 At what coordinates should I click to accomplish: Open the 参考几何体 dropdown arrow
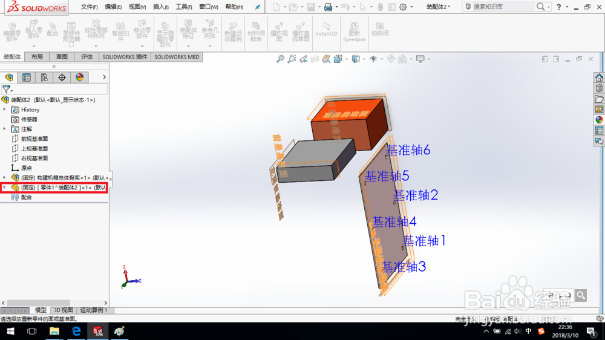pyautogui.click(x=210, y=46)
